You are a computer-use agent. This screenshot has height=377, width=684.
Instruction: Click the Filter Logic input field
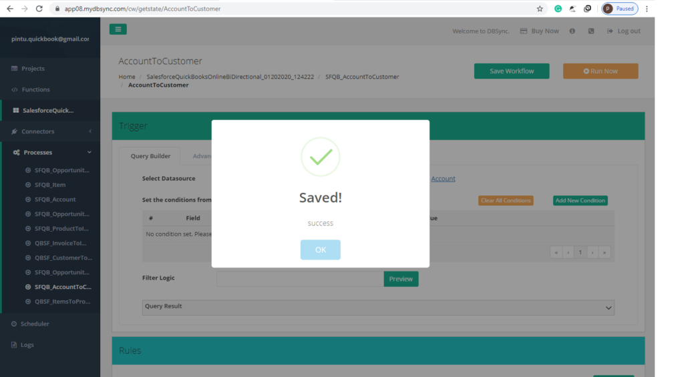[300, 279]
